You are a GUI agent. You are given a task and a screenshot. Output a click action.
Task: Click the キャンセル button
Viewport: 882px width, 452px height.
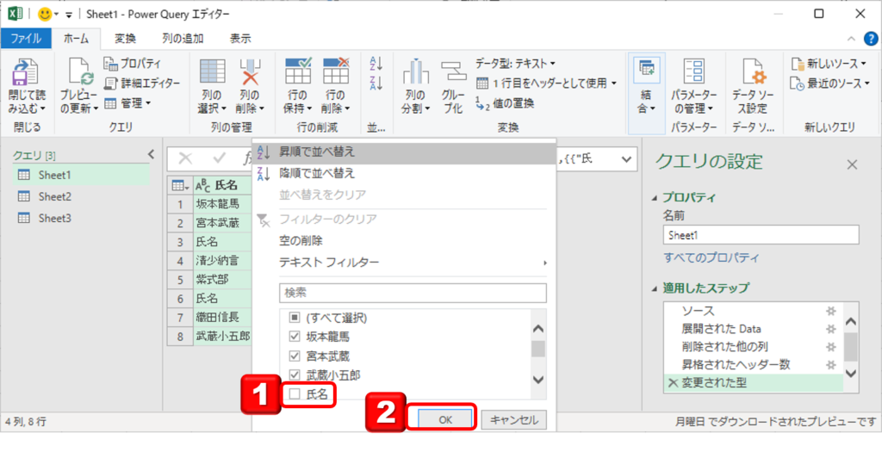click(x=514, y=419)
